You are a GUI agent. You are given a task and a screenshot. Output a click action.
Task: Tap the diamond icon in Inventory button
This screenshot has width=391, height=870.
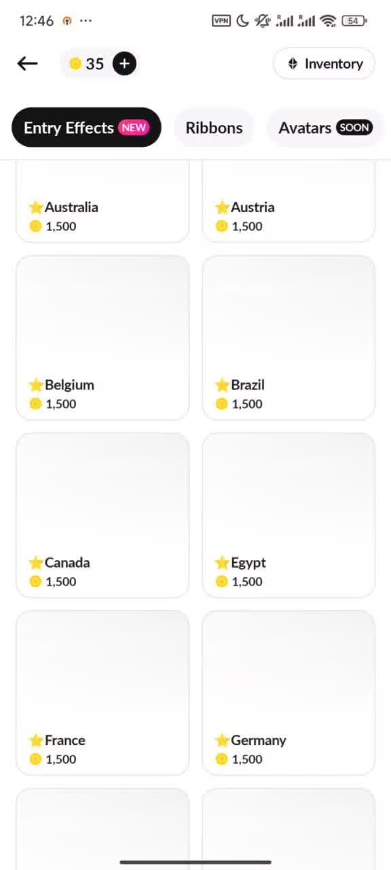pos(293,63)
